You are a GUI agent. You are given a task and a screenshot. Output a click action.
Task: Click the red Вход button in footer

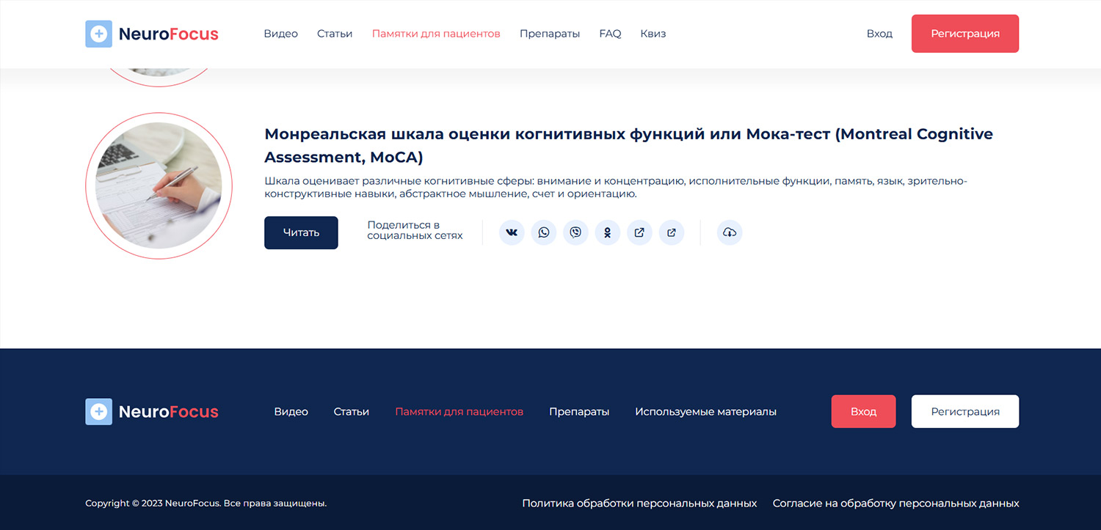click(x=863, y=412)
